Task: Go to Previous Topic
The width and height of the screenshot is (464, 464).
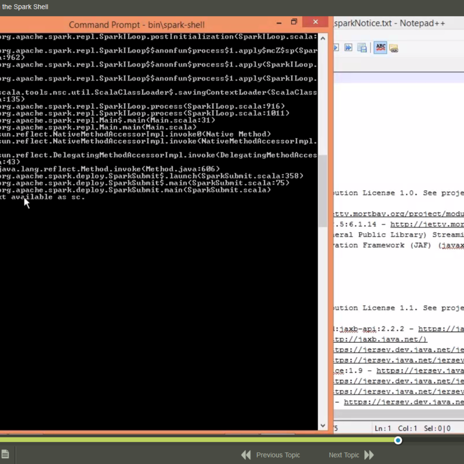Action: [x=271, y=455]
